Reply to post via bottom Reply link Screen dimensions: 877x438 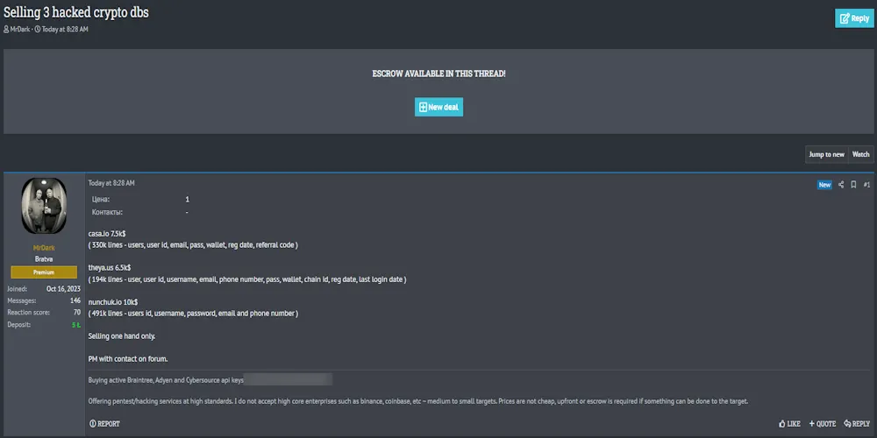click(x=857, y=423)
